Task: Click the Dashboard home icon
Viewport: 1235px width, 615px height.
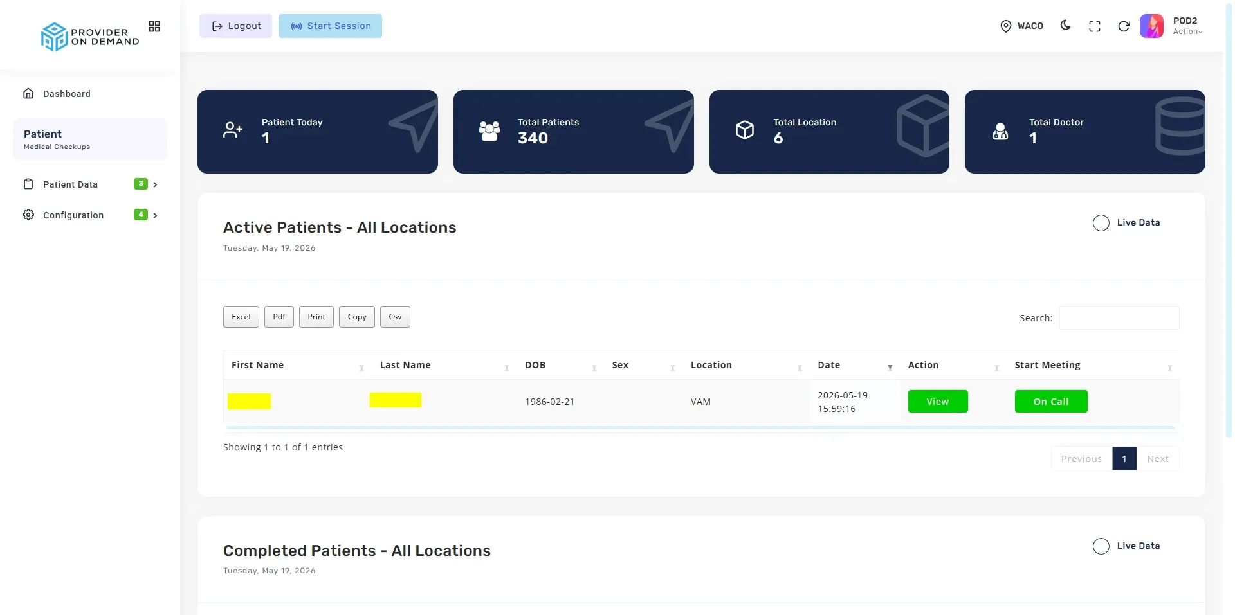Action: [x=28, y=94]
